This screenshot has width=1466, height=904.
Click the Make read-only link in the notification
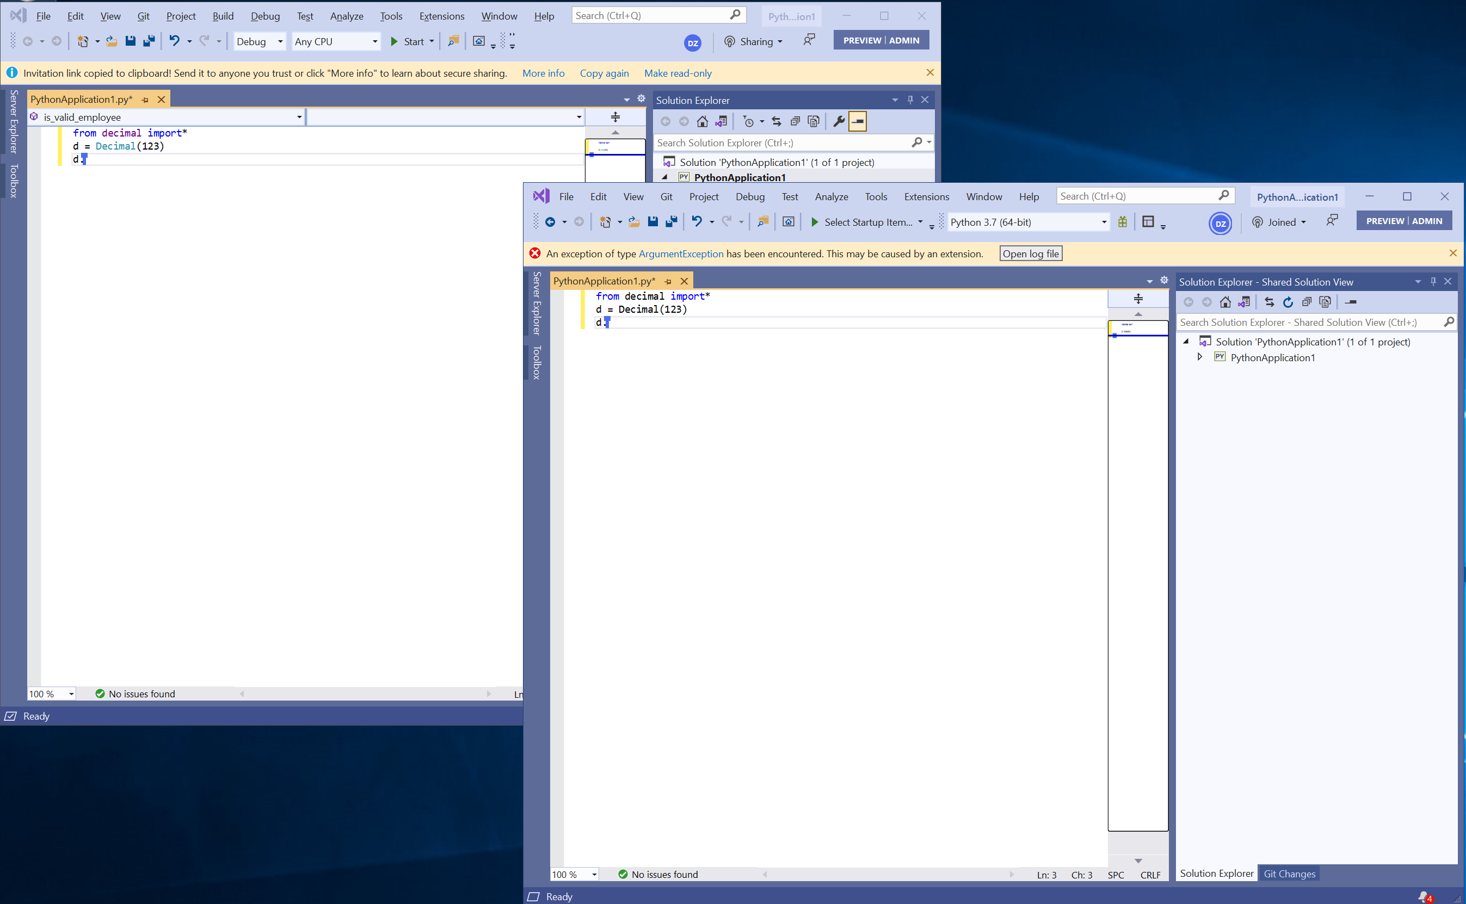point(677,73)
